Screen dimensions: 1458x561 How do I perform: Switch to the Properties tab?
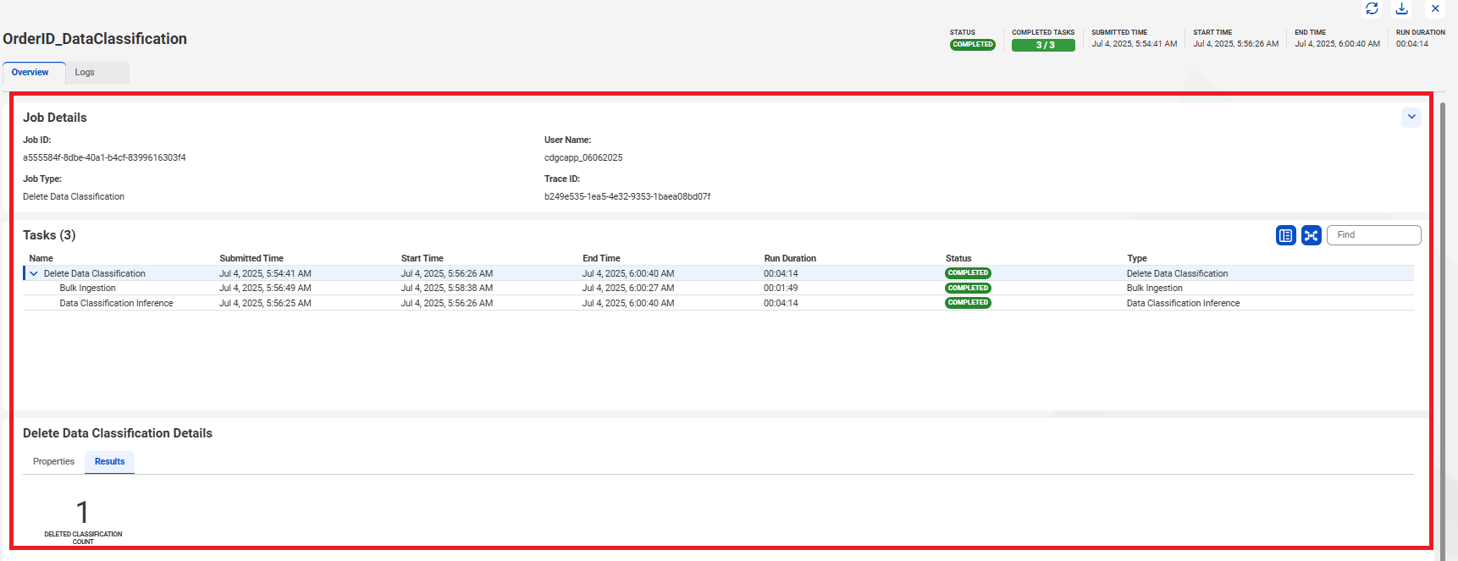pyautogui.click(x=53, y=461)
